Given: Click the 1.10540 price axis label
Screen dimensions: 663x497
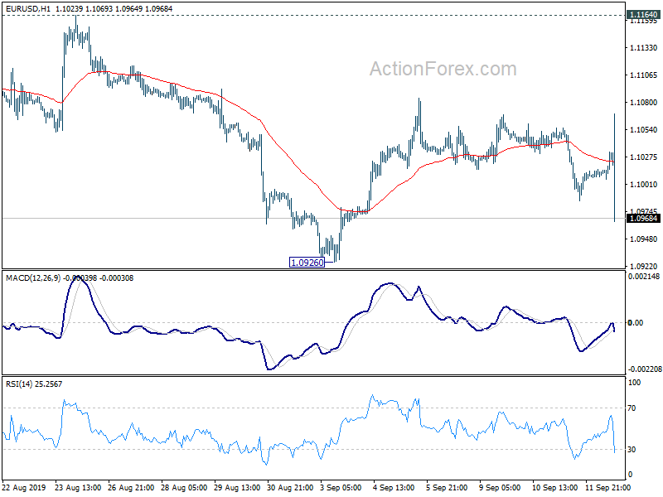Looking at the screenshot, I should 644,130.
